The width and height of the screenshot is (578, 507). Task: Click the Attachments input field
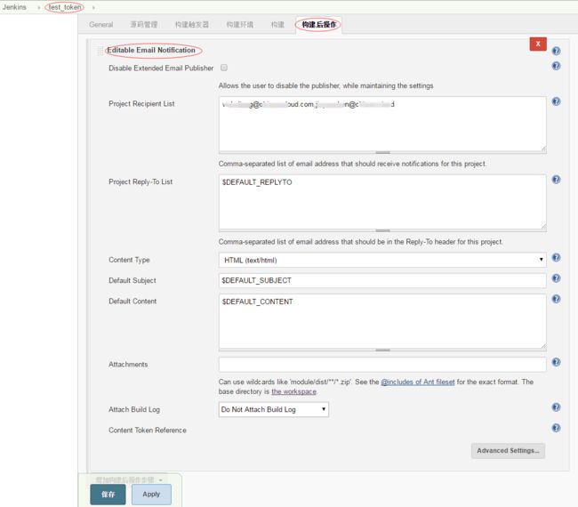(x=382, y=365)
